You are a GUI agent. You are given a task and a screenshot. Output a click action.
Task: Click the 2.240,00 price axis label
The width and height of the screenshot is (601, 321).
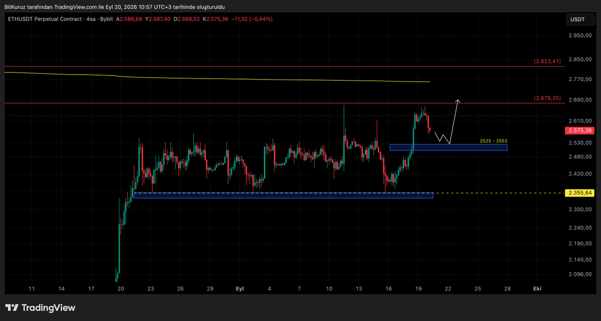click(x=580, y=228)
